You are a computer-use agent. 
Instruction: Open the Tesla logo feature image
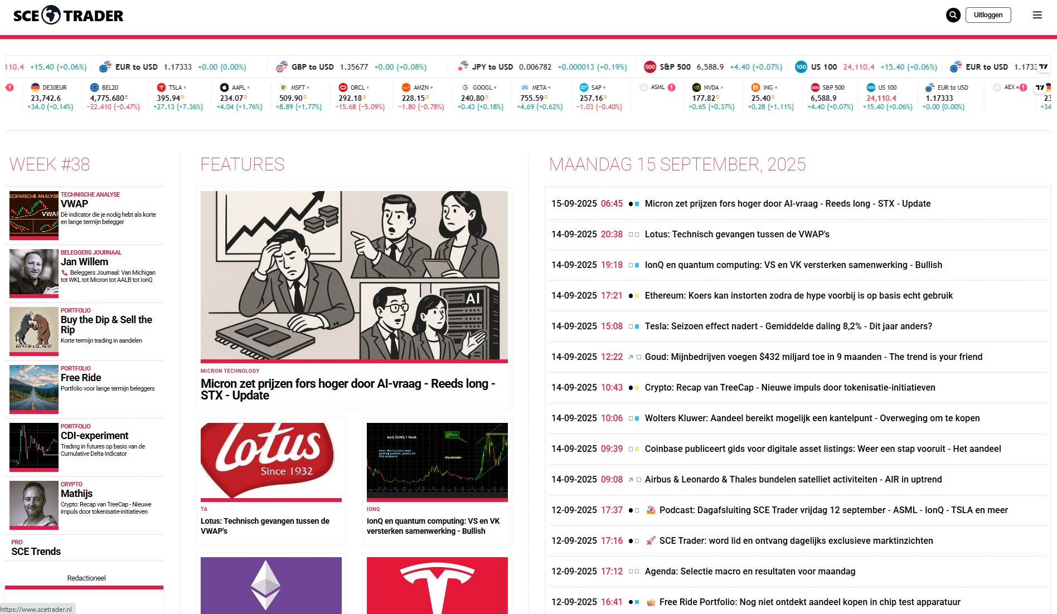437,585
